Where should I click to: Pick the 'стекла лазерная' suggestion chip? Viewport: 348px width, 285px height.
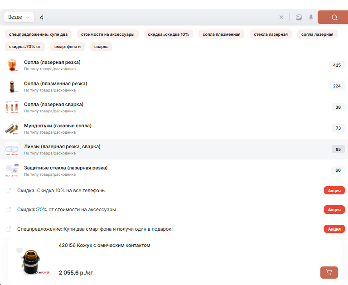[x=271, y=34]
